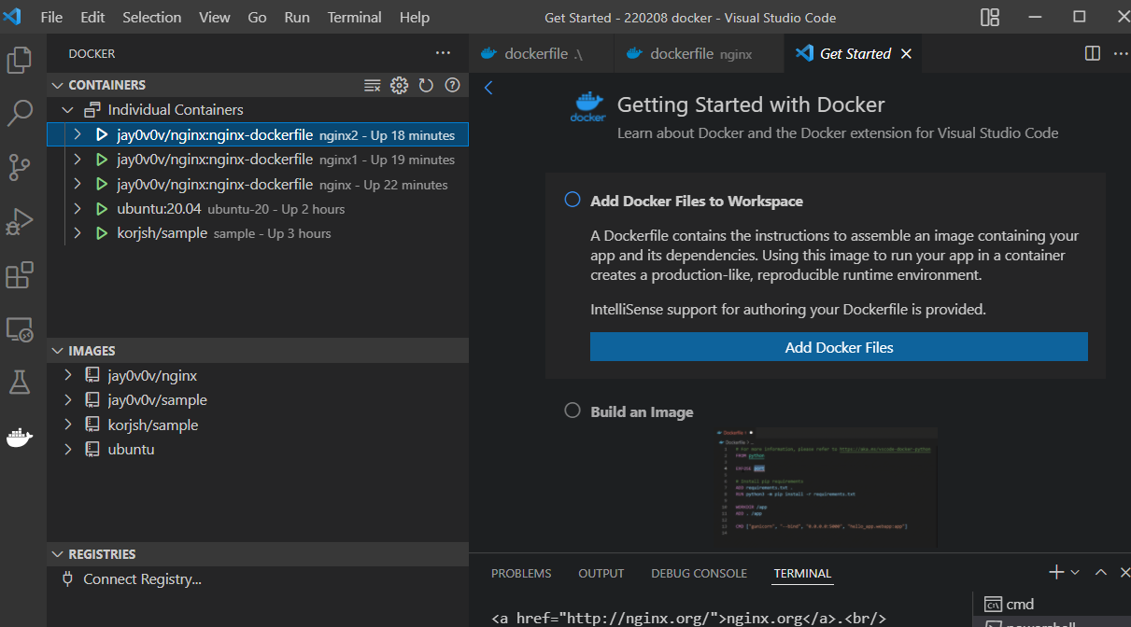Select the Build an Image step

coord(642,411)
